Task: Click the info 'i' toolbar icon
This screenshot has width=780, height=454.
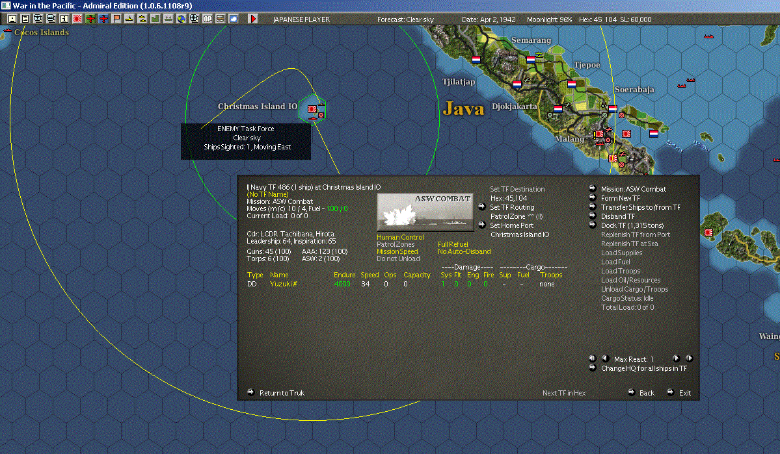Action: (64, 19)
